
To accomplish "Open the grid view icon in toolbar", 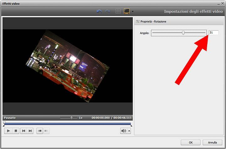I will [x=118, y=11].
